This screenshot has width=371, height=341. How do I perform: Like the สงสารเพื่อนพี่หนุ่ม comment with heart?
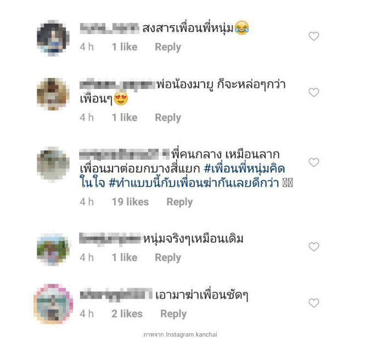(x=314, y=36)
